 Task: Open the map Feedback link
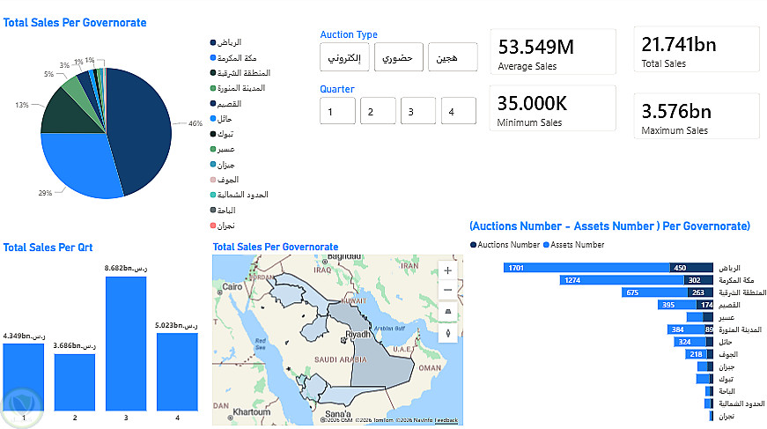point(446,421)
